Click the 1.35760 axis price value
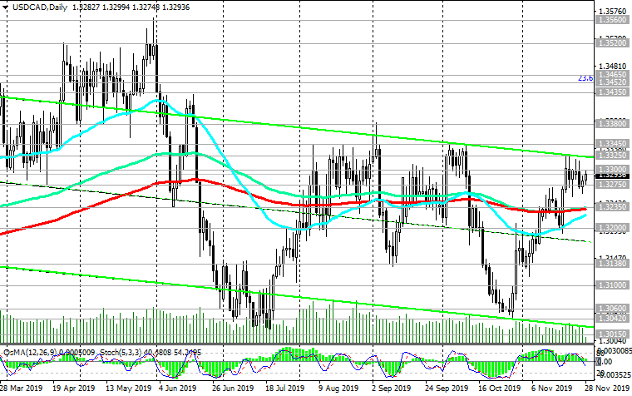 613,11
